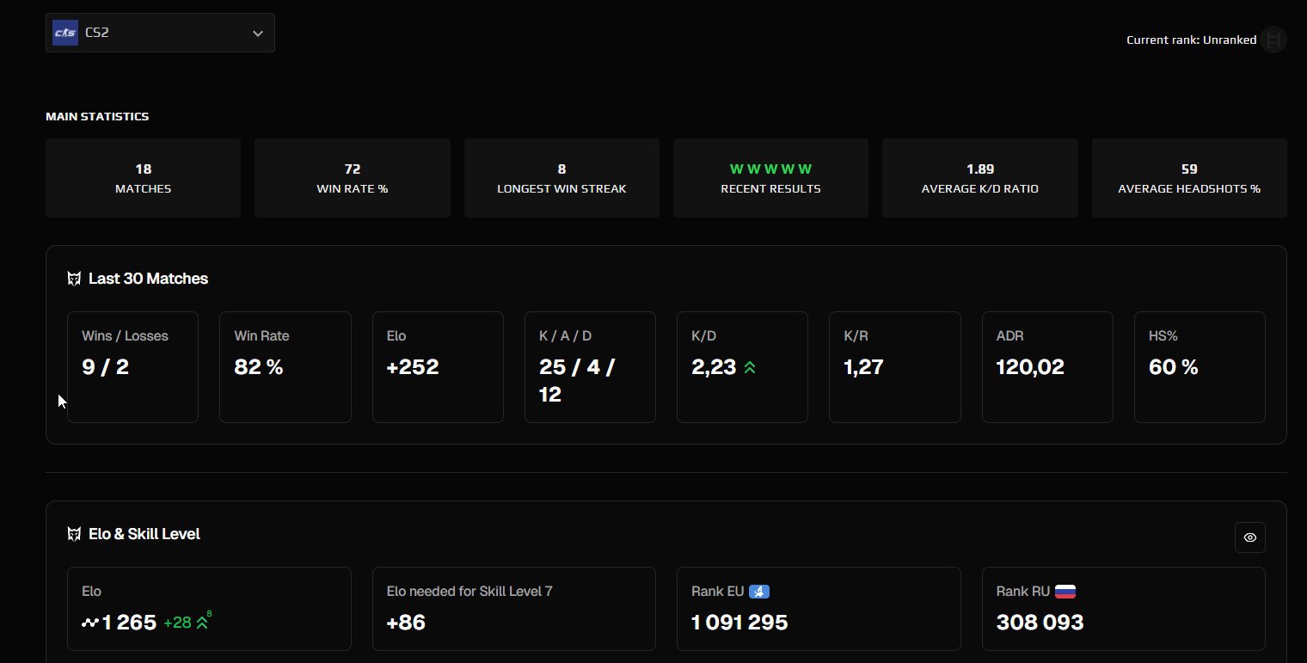Click the green Elo streak arrows icon

204,621
